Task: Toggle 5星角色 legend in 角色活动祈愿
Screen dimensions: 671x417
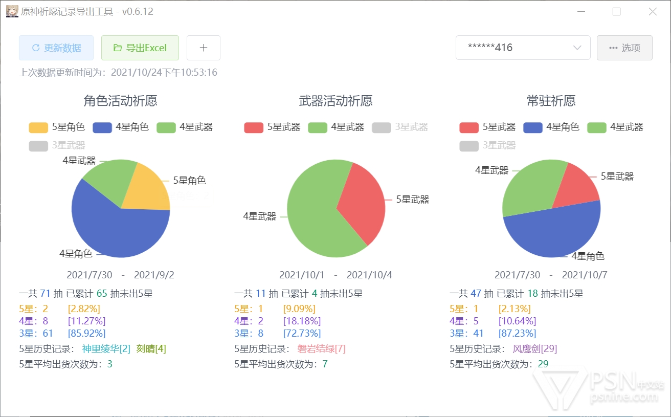Action: (x=57, y=127)
